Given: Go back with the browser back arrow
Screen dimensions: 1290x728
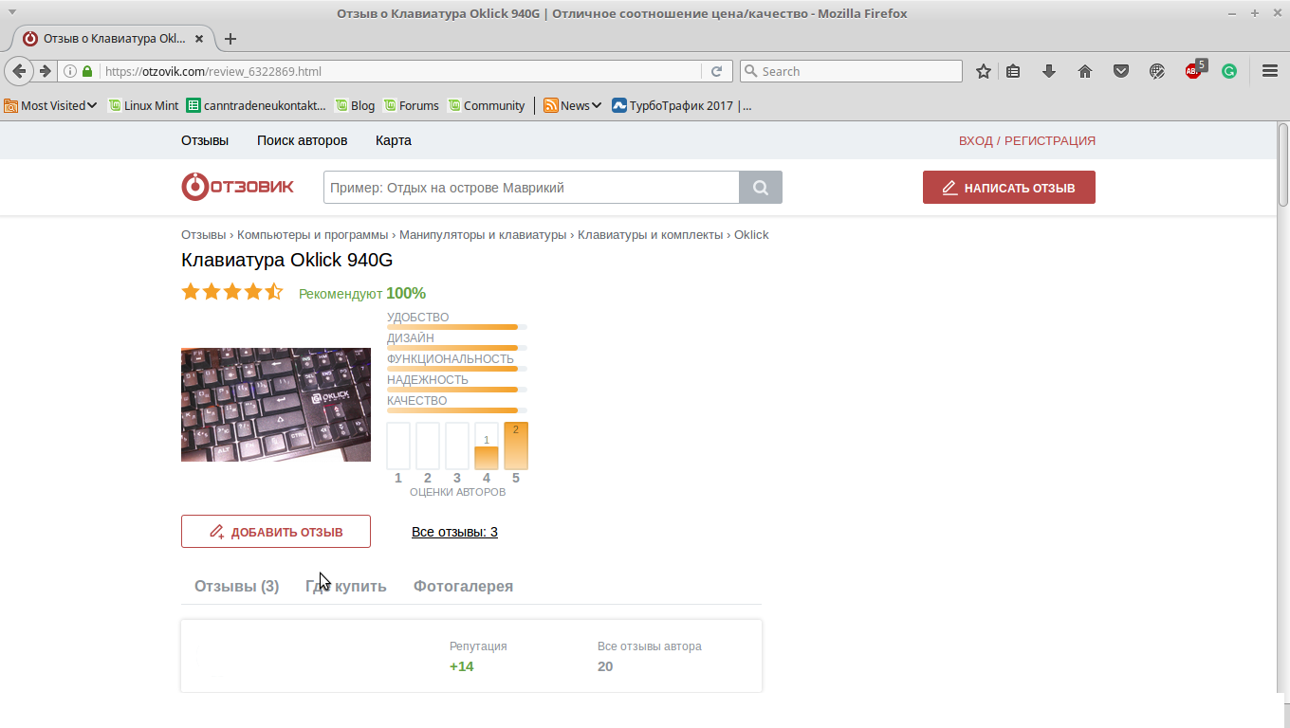Looking at the screenshot, I should click(19, 71).
